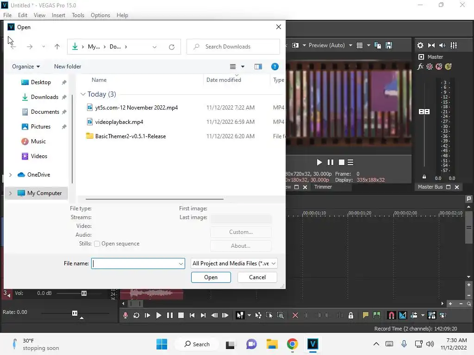Toggle Master mute icon
Image resolution: width=474 pixels, height=355 pixels.
[x=439, y=67]
